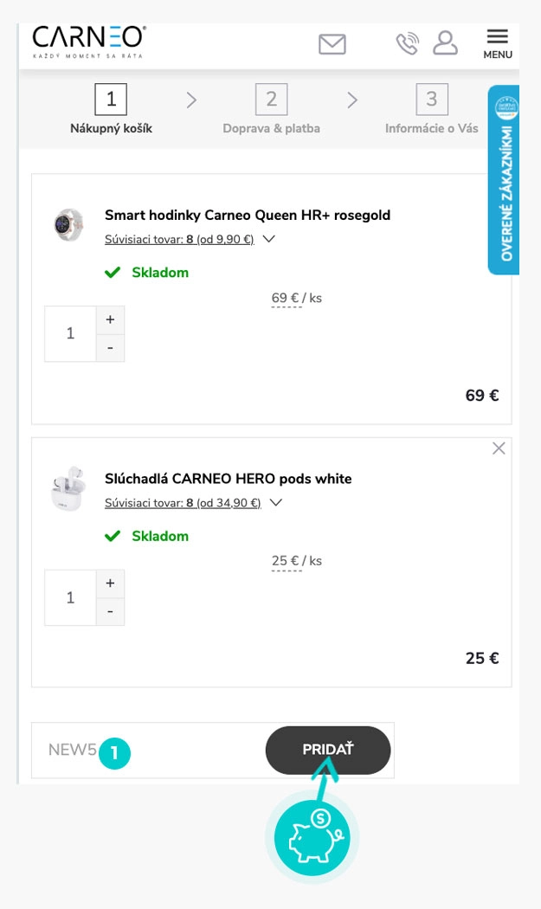Go to step 2 Doprava & platba
The image size is (541, 909).
click(271, 110)
